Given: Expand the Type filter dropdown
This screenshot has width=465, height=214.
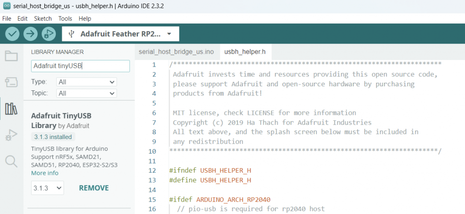Looking at the screenshot, I should (x=87, y=82).
